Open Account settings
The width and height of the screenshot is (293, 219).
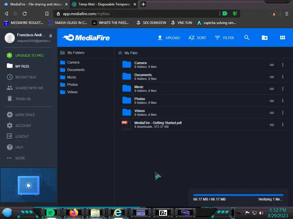coord(19,125)
